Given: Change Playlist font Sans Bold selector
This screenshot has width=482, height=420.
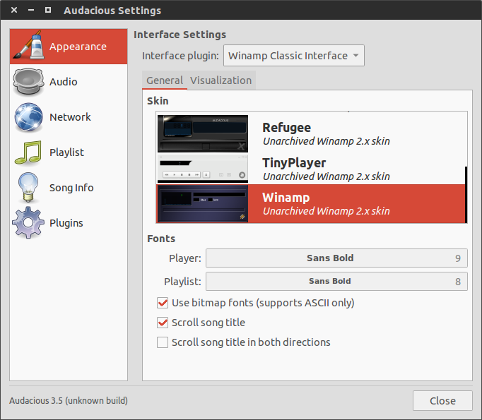Looking at the screenshot, I should click(x=336, y=281).
